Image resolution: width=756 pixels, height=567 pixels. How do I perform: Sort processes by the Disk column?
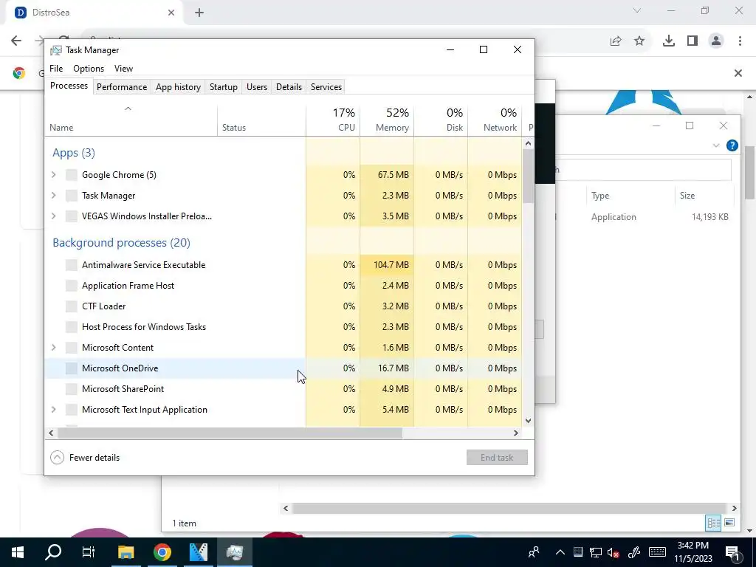point(441,120)
